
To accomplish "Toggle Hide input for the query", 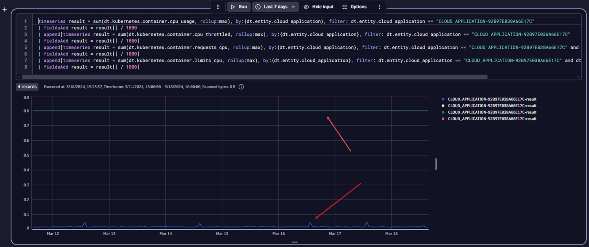I will tap(319, 7).
